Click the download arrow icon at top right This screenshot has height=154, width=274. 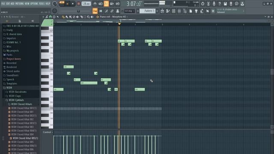[x=242, y=4]
